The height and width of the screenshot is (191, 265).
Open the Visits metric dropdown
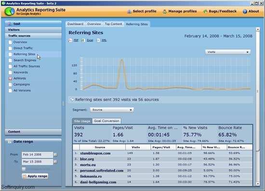[228, 52]
